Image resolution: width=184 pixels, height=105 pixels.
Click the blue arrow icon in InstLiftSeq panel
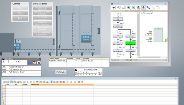(30, 63)
